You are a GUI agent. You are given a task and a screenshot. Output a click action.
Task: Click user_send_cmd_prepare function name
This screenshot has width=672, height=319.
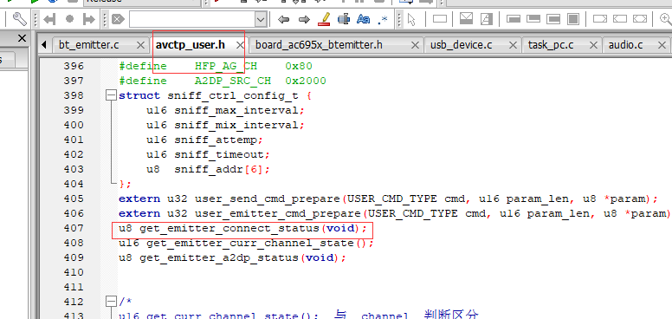pos(267,199)
